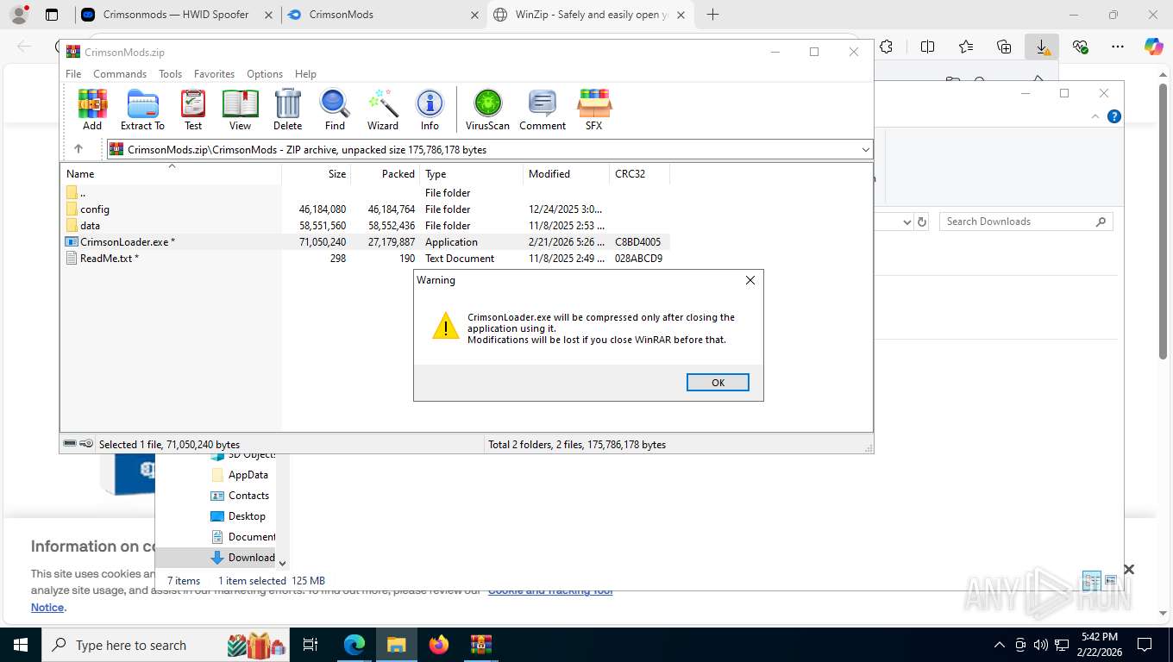Go up one folder level arrow

(78, 149)
